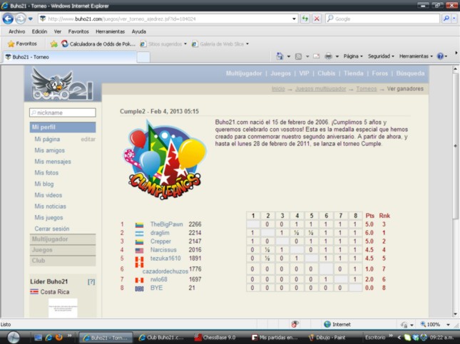Screen dimensions: 460x344
Task: Click the Home page toolbar icon
Action: 280,56
